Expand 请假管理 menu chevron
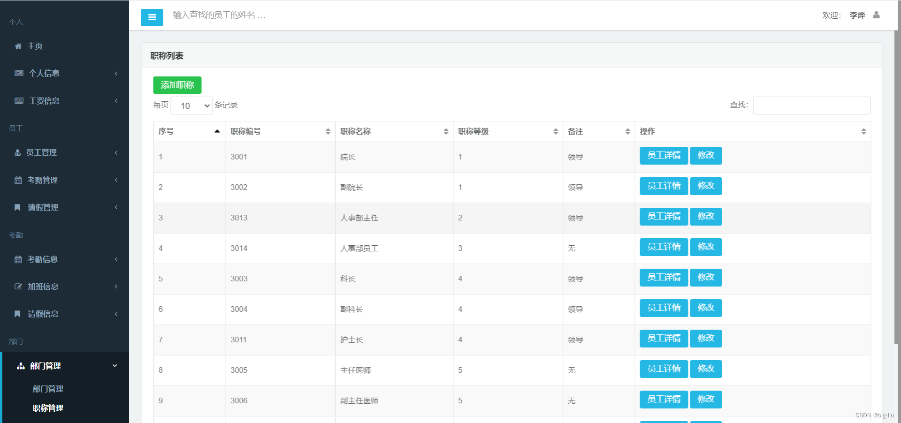This screenshot has height=423, width=901. 116,207
